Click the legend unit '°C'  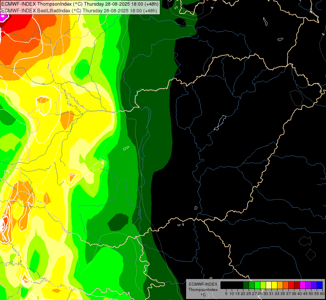coord(203,295)
